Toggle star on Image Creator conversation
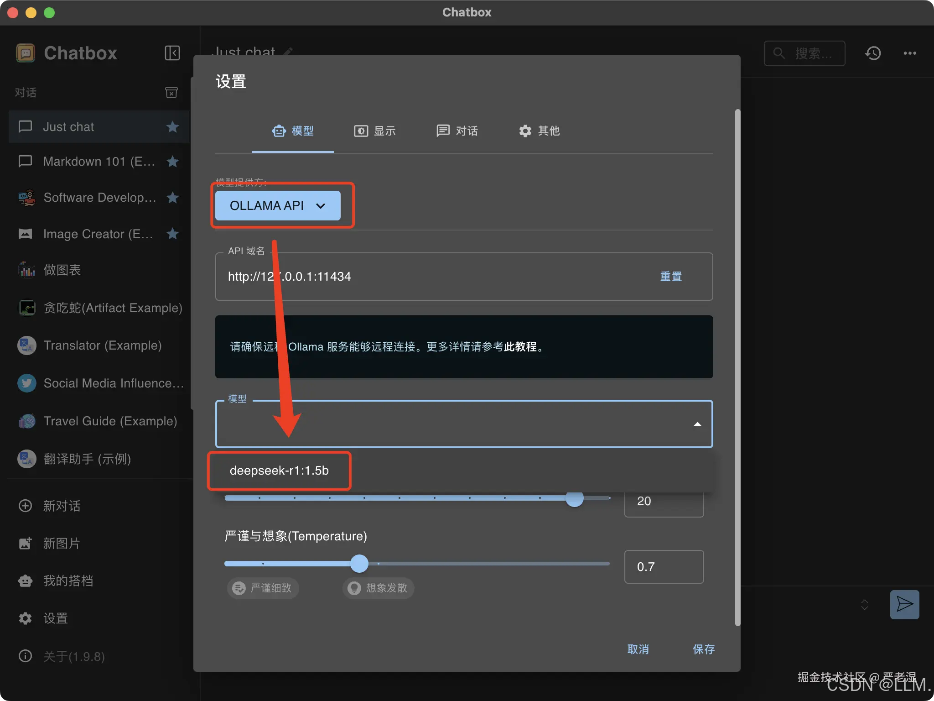Viewport: 934px width, 701px height. coord(172,234)
